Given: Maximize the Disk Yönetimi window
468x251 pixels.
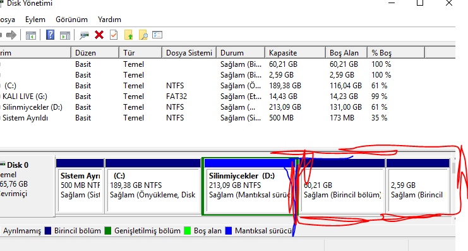Looking at the screenshot, I should [x=420, y=3].
